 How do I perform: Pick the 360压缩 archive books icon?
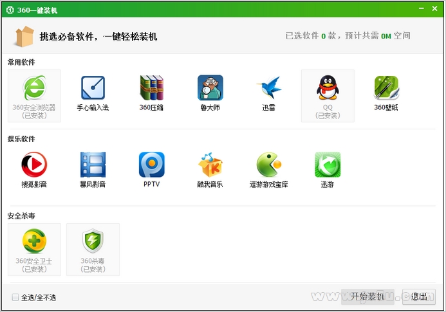[x=152, y=87]
